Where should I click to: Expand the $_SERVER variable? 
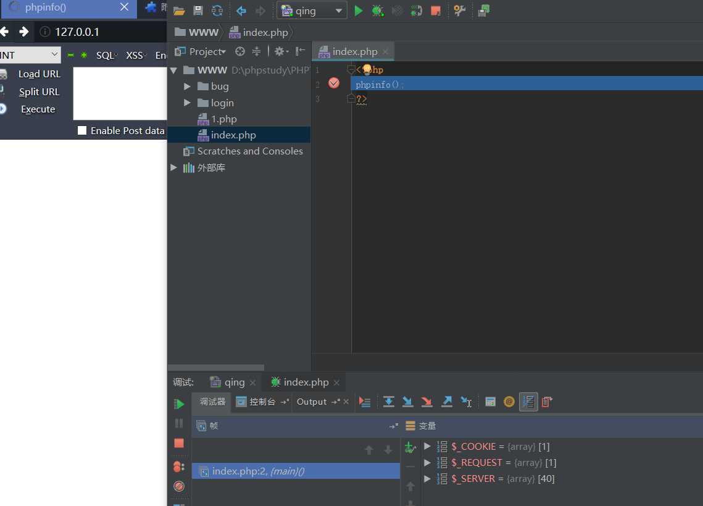pyautogui.click(x=427, y=479)
